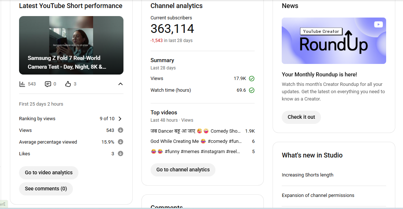
Task: Open the YouTube Creator RoundUp banner
Action: [334, 41]
